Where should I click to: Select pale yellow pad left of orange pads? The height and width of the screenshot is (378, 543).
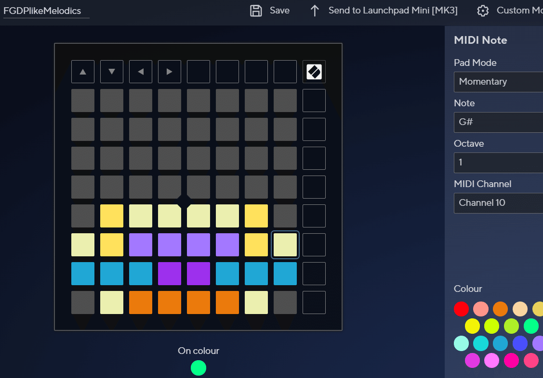pos(111,302)
